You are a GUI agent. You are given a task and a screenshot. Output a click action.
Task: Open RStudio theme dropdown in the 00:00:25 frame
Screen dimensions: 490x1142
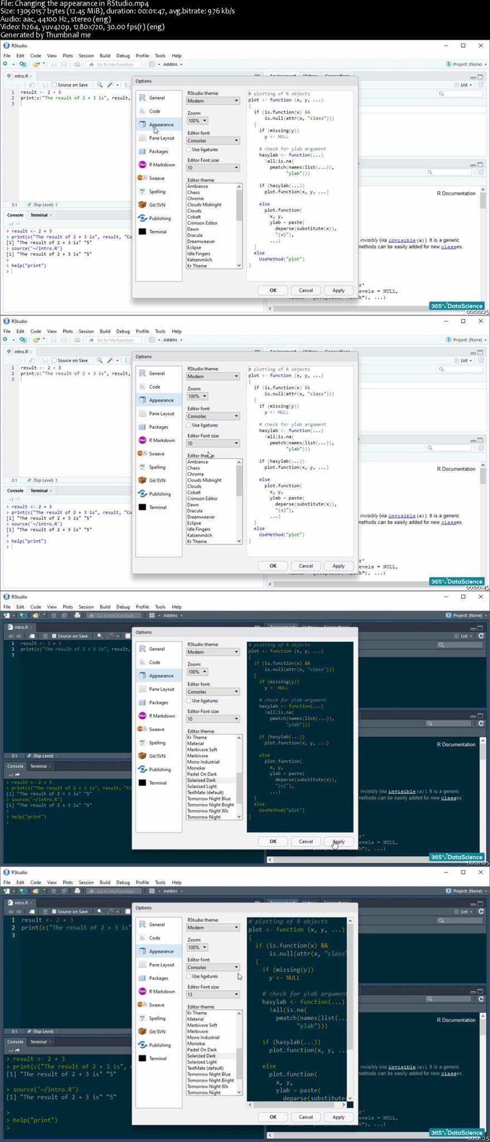[x=213, y=101]
